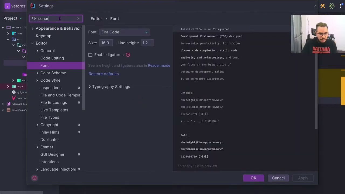
Task: Click the IntelliJ logo in Settings title bar
Action: point(33,6)
